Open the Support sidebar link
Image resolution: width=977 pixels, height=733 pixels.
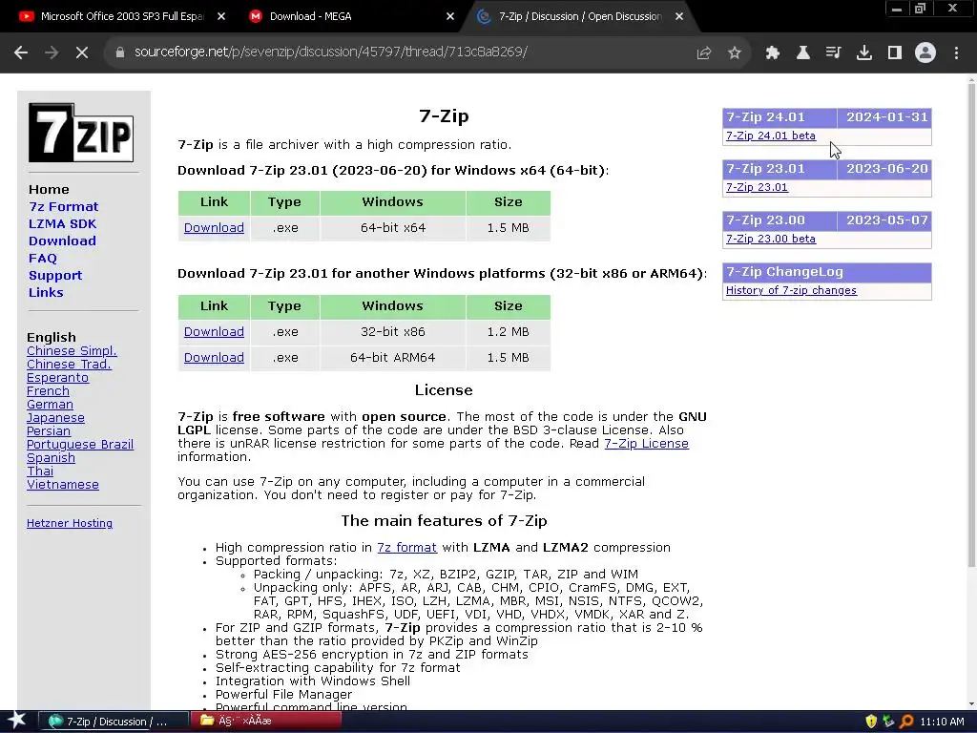(54, 276)
